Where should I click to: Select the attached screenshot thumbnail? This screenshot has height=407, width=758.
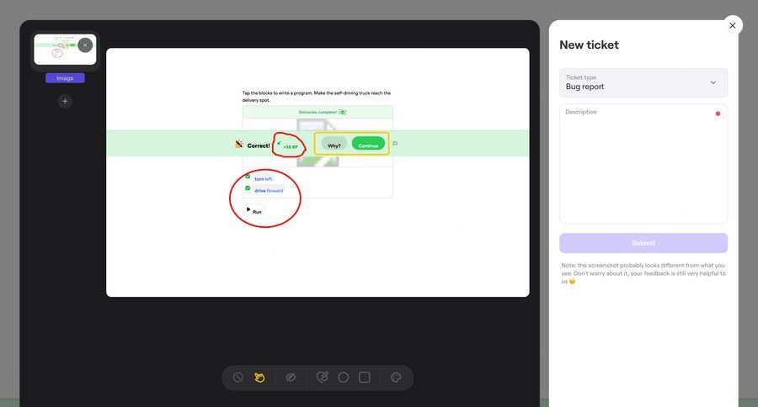click(59, 50)
